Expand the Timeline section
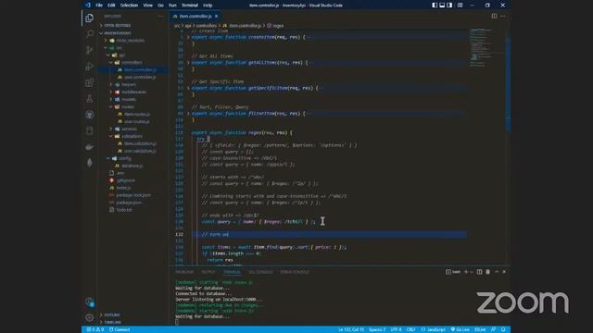This screenshot has height=333, width=593. [x=112, y=322]
